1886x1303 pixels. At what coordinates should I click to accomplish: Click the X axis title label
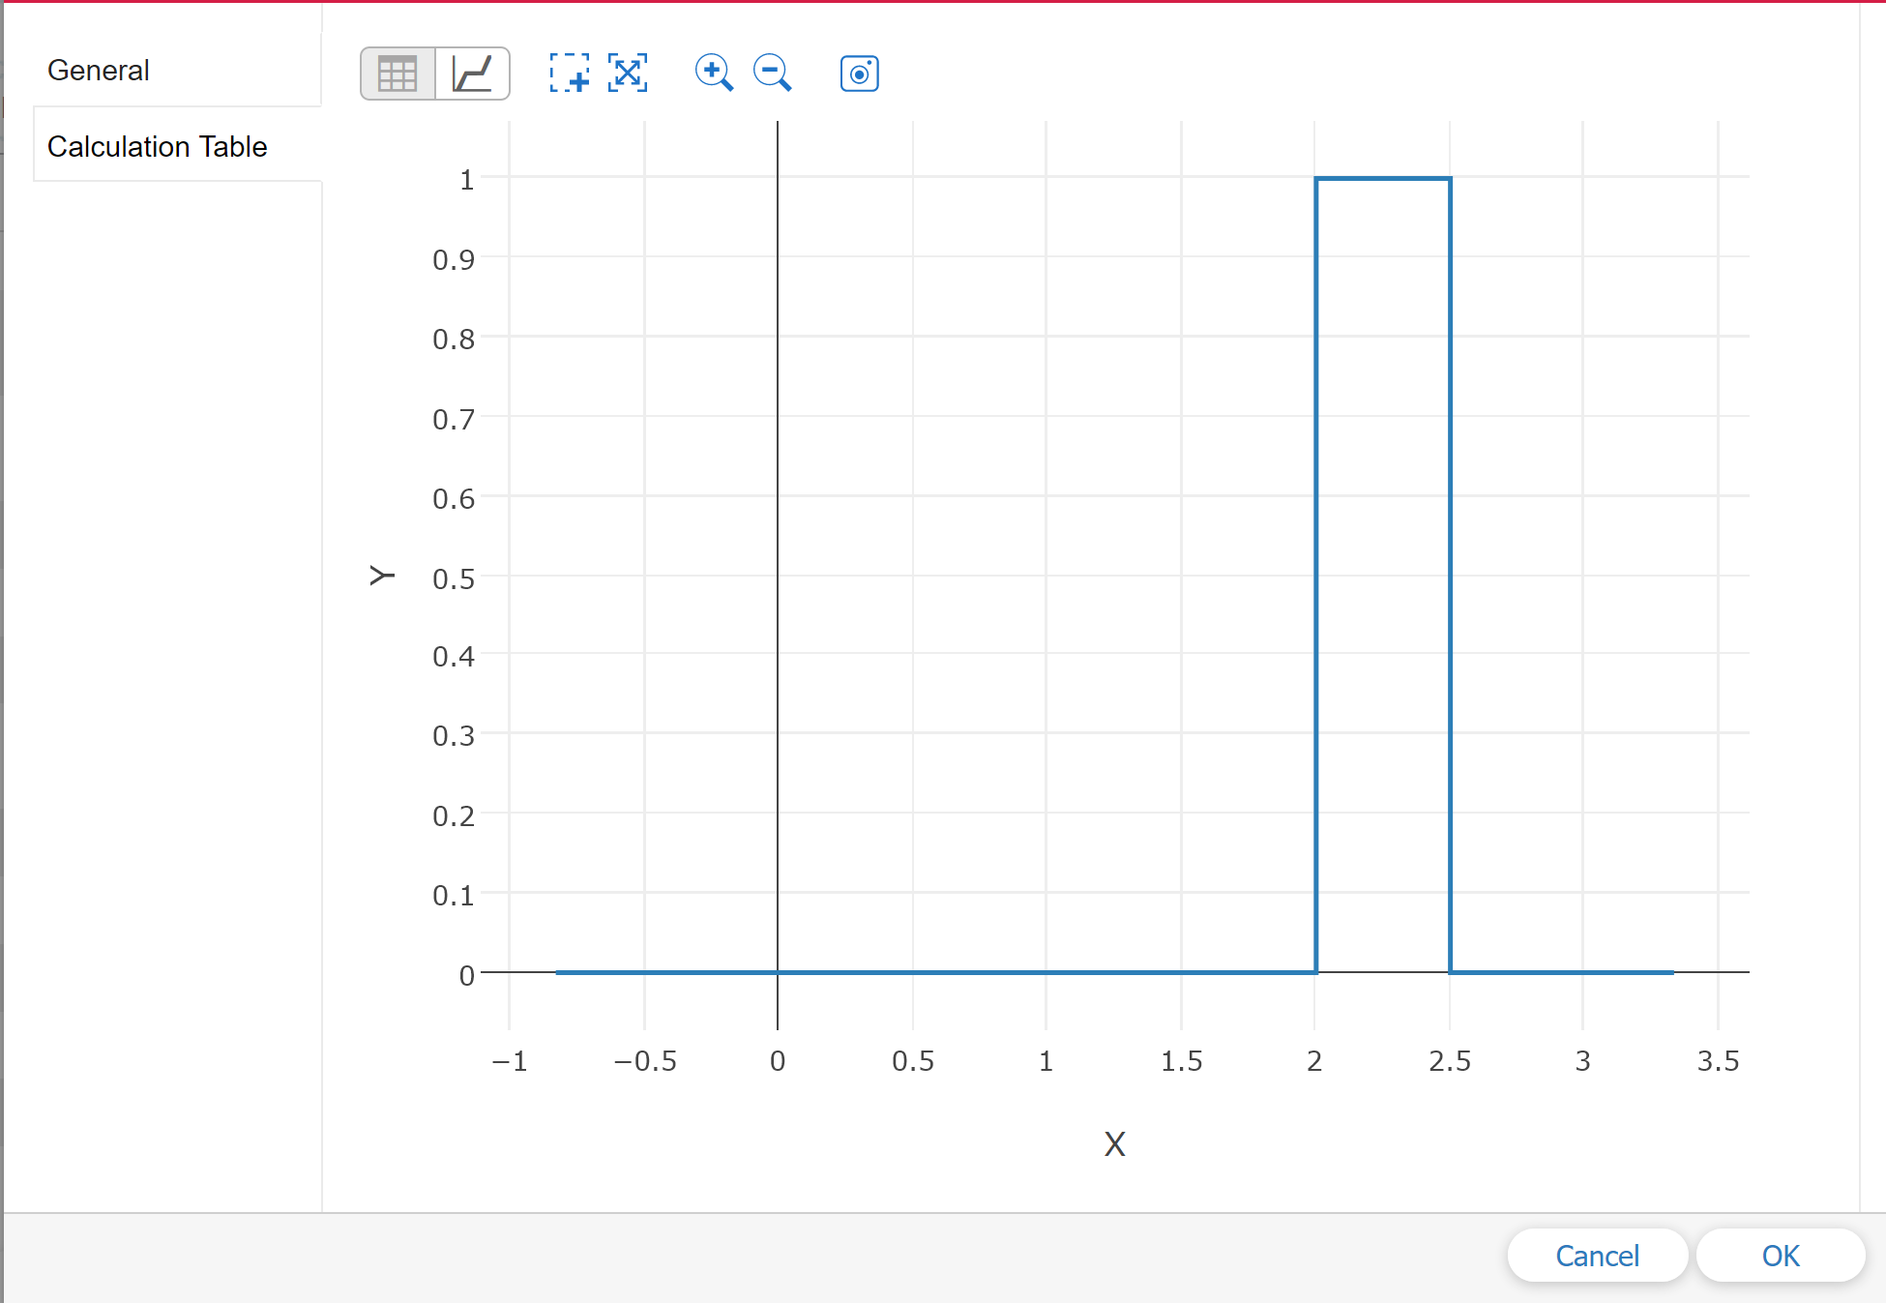point(1114,1144)
